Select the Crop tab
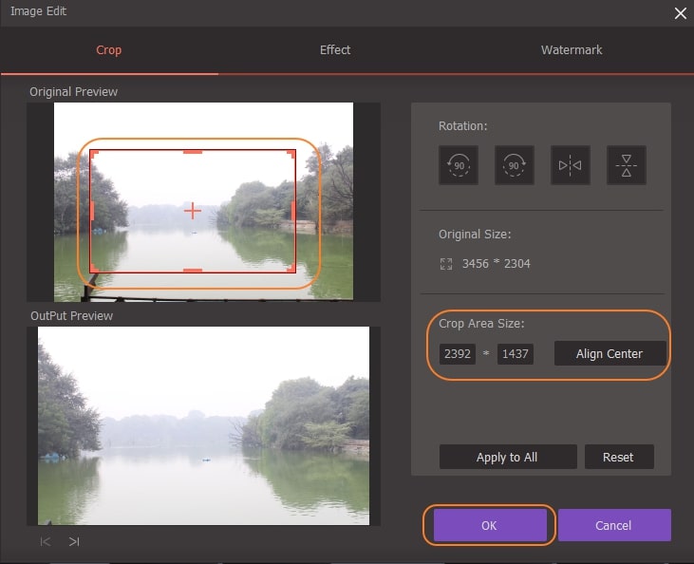 [109, 50]
